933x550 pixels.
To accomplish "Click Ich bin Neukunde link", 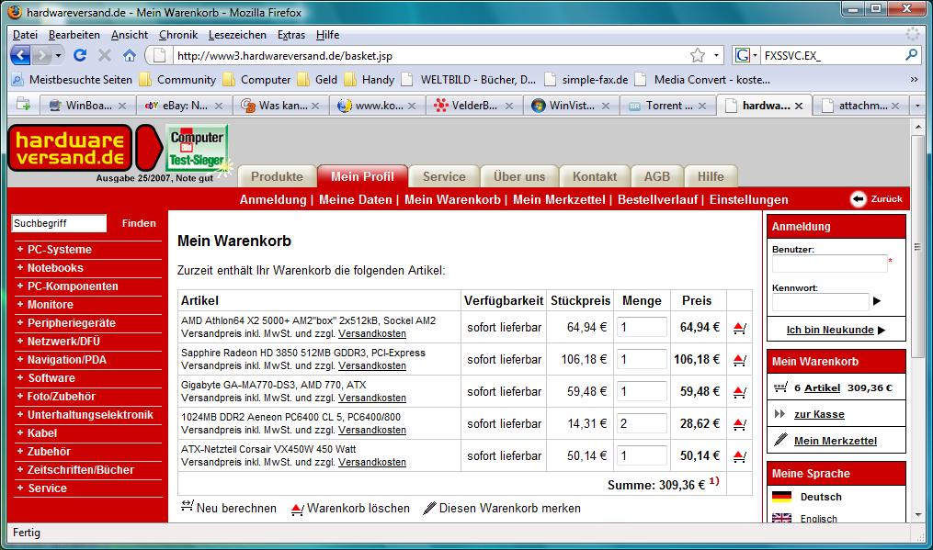I will pos(830,330).
